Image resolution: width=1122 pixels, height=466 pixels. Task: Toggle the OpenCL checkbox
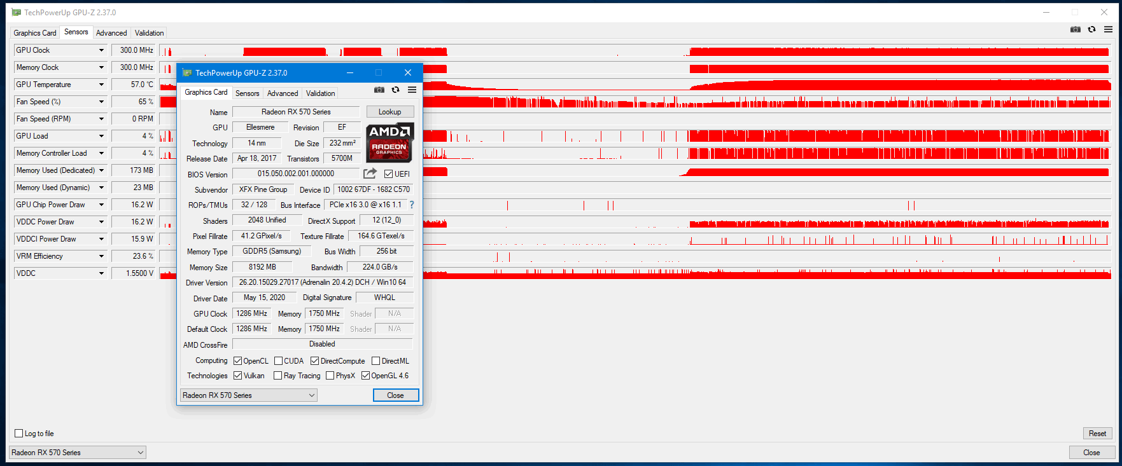(x=237, y=361)
